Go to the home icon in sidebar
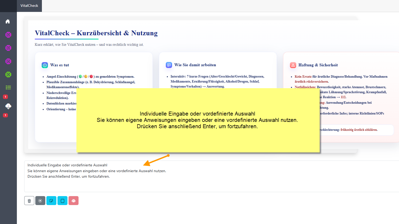 [8, 21]
